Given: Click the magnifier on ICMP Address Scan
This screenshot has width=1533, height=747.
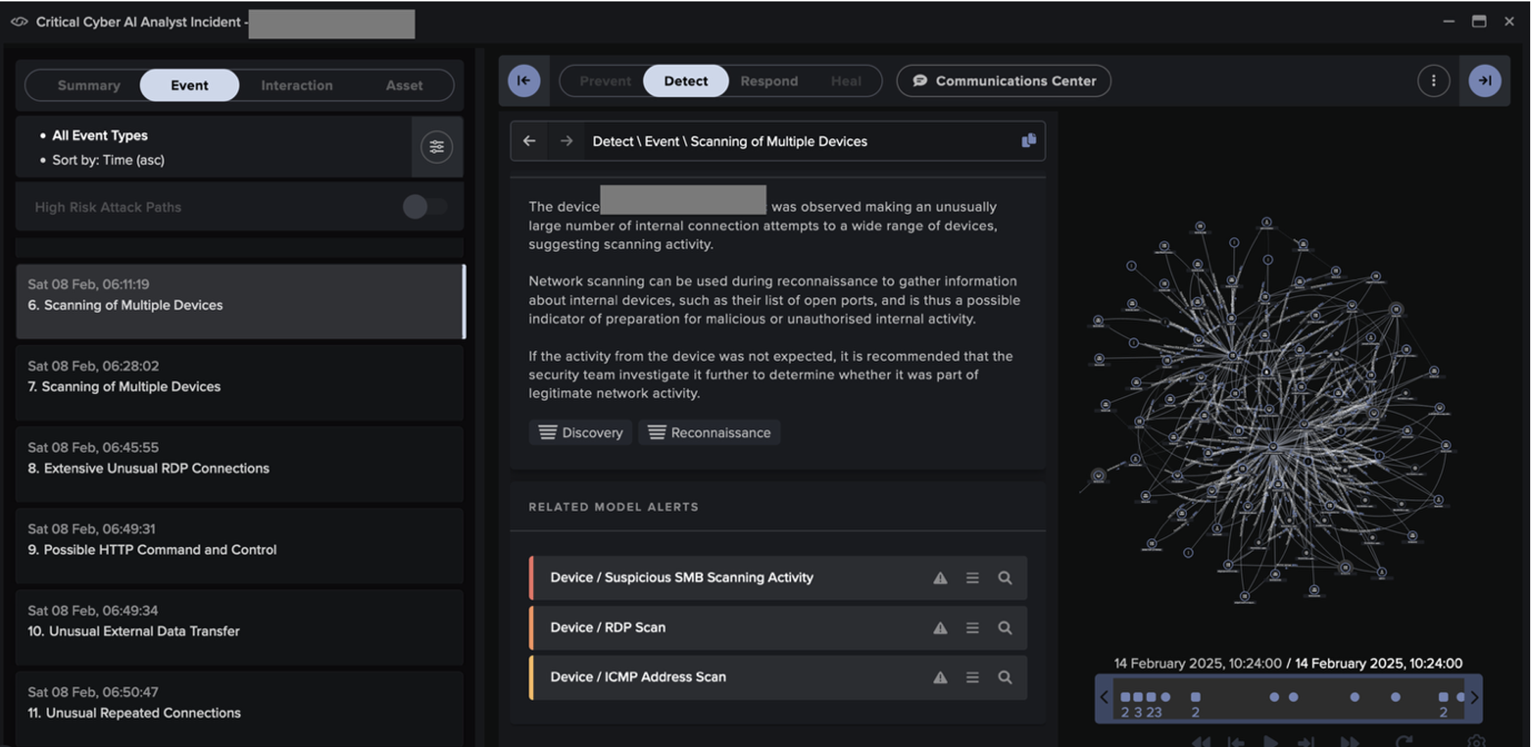Looking at the screenshot, I should [1005, 677].
